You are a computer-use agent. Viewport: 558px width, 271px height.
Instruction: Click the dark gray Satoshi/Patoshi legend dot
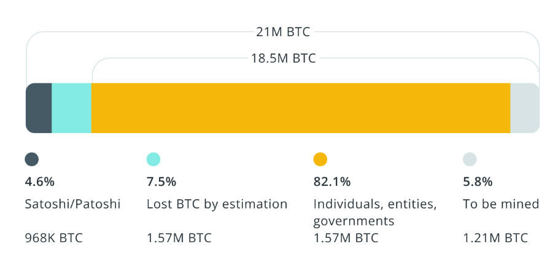click(x=32, y=159)
